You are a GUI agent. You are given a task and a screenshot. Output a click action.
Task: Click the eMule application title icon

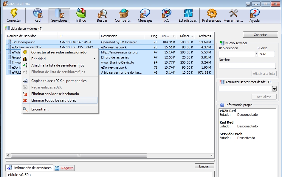[6, 4]
